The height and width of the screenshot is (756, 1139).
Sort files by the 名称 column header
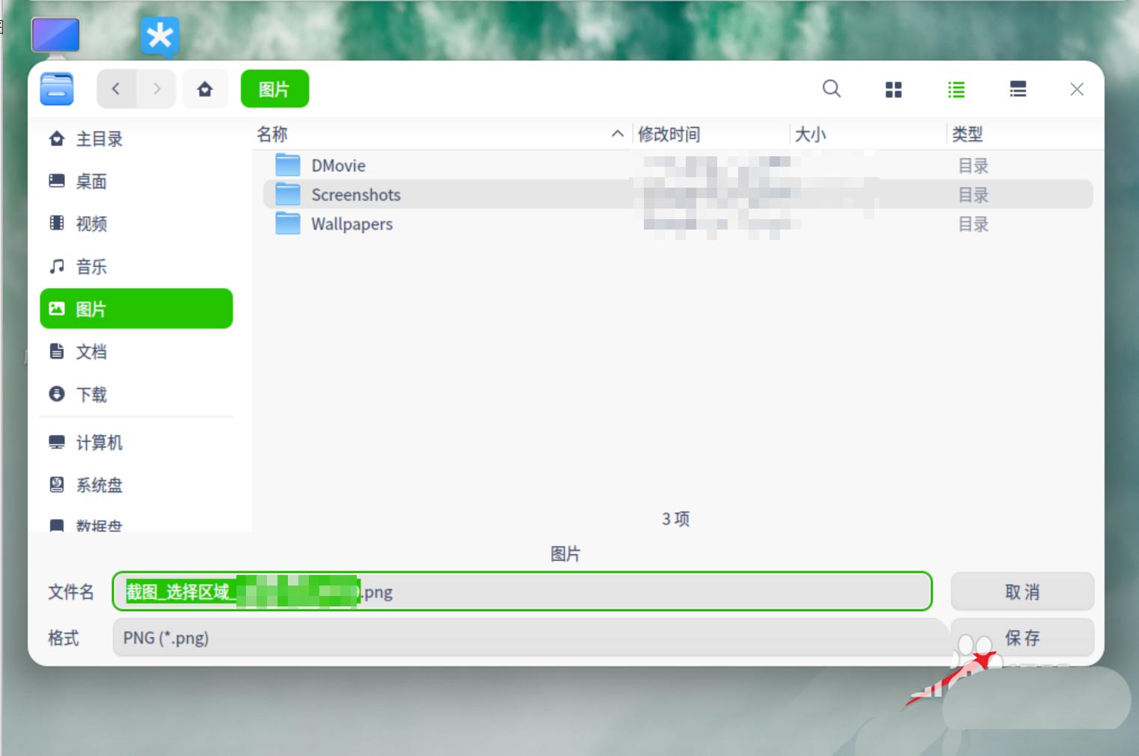point(441,135)
